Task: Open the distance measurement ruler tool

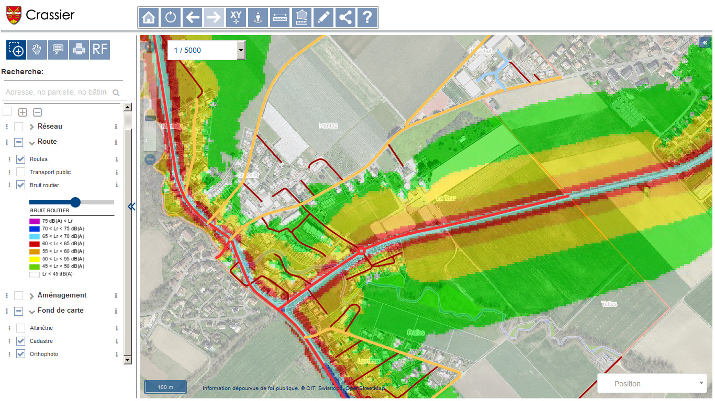Action: pos(280,17)
